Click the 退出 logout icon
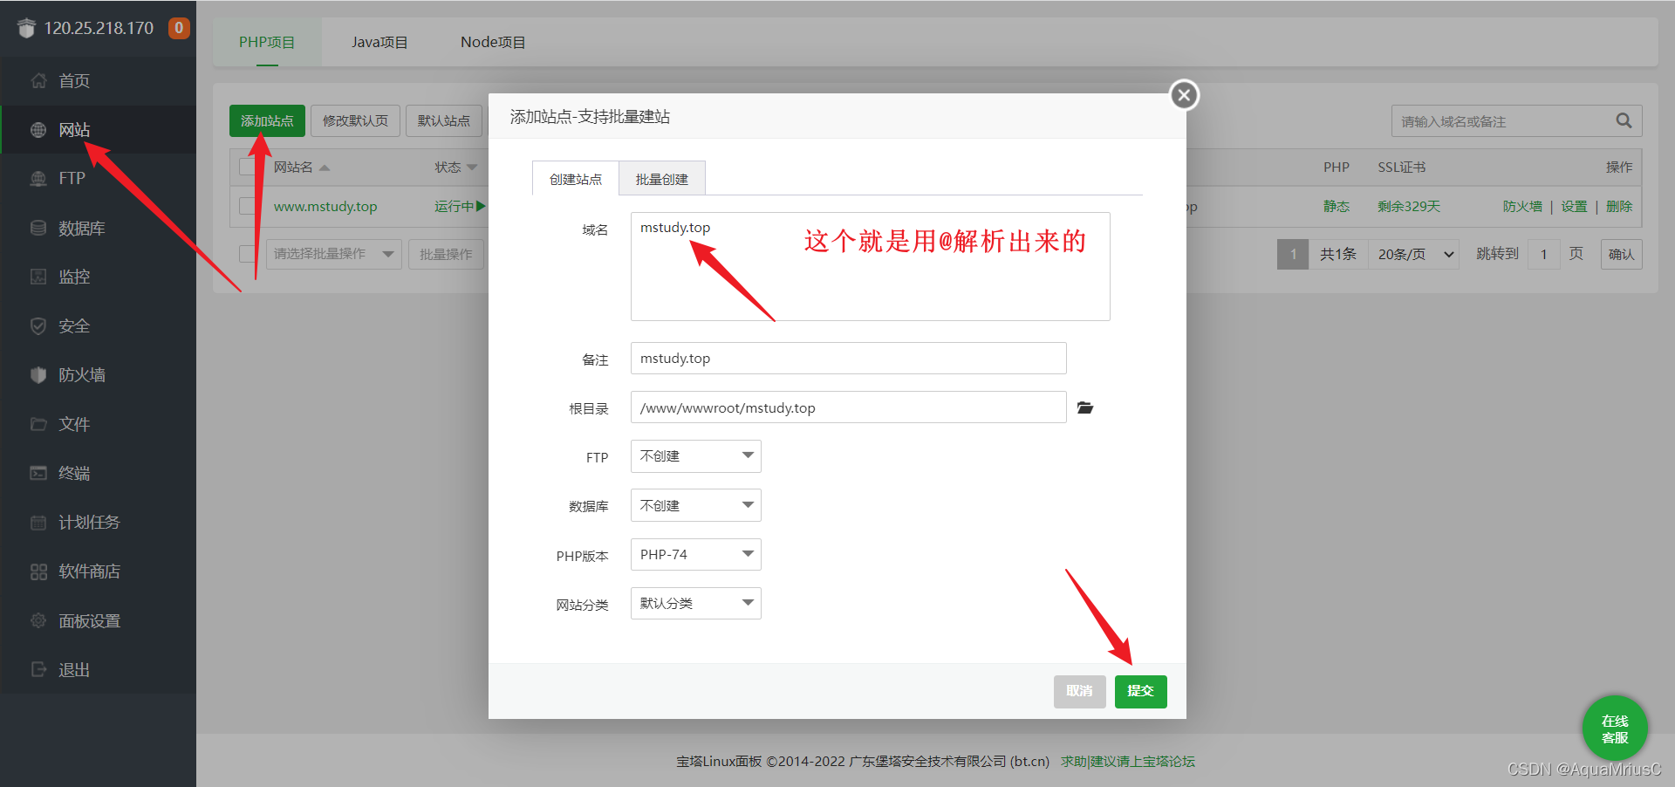 click(38, 669)
